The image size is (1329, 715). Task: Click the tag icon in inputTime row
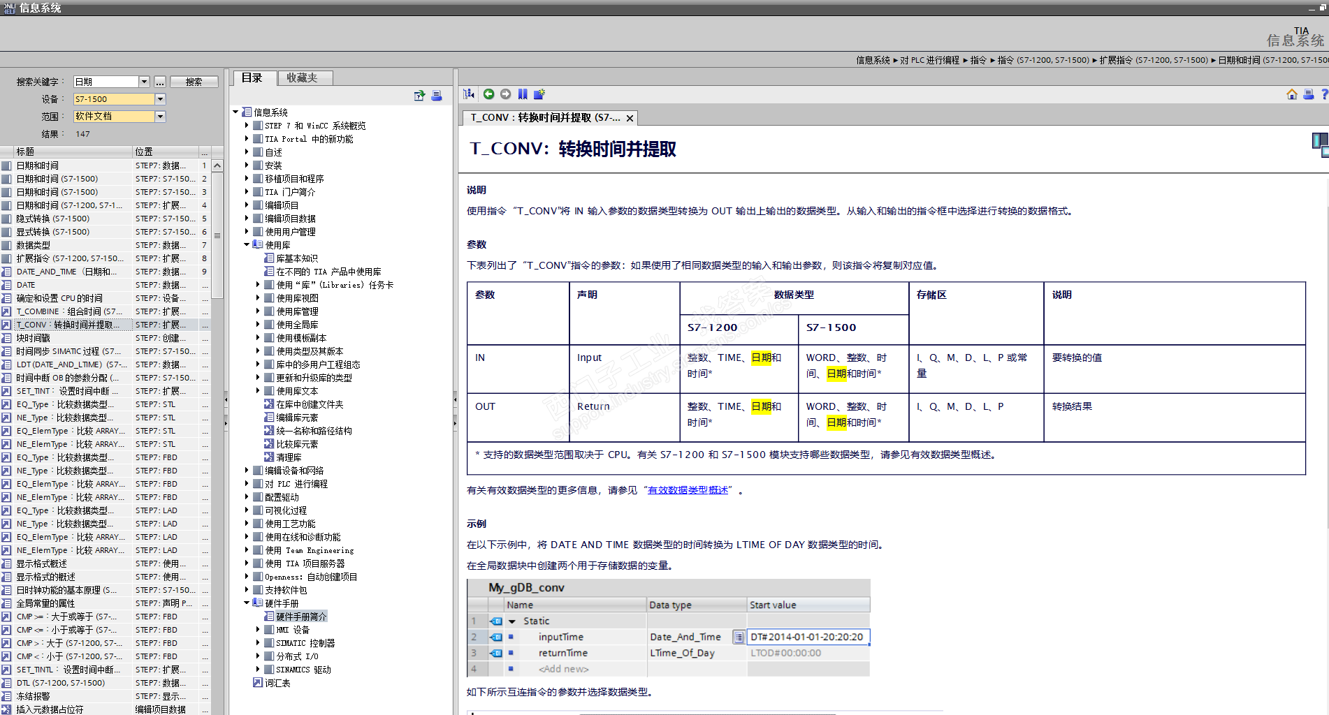tap(496, 637)
